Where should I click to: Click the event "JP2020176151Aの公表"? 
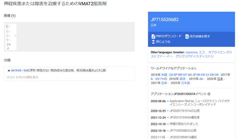pos(185,111)
